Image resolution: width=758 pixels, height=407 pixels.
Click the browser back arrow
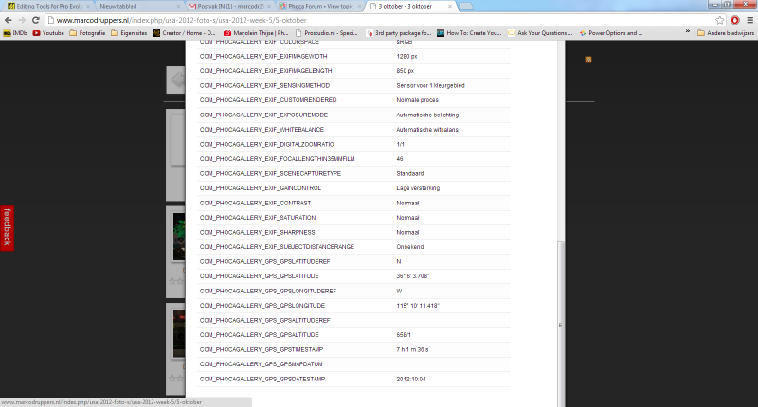(9, 19)
